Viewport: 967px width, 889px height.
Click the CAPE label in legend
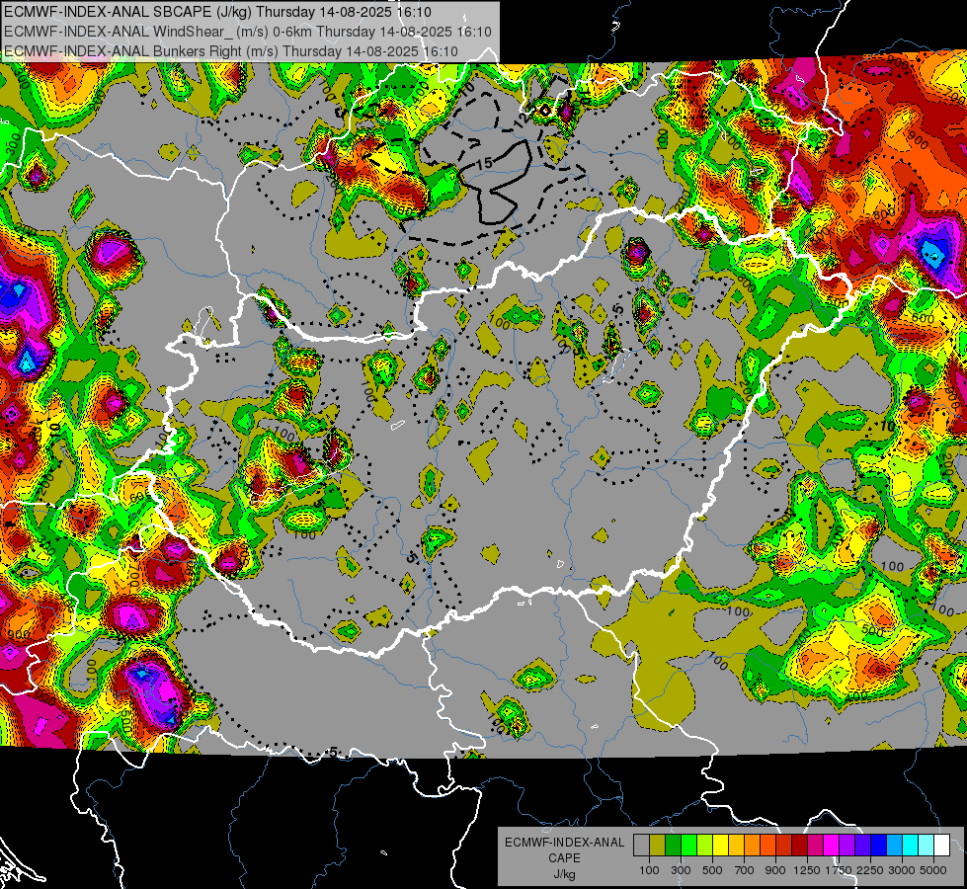coord(564,858)
